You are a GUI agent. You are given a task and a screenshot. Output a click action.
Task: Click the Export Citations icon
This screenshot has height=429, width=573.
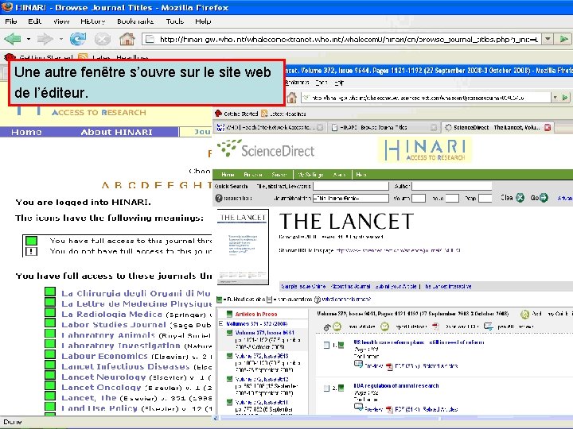coord(384,327)
